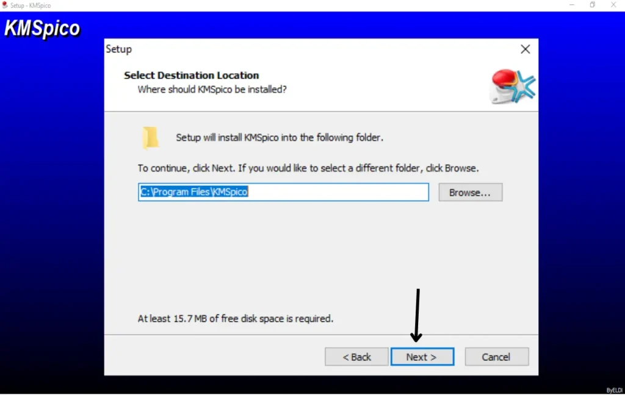Click the KMSpico logo in dialog header
The height and width of the screenshot is (395, 625).
[x=511, y=86]
